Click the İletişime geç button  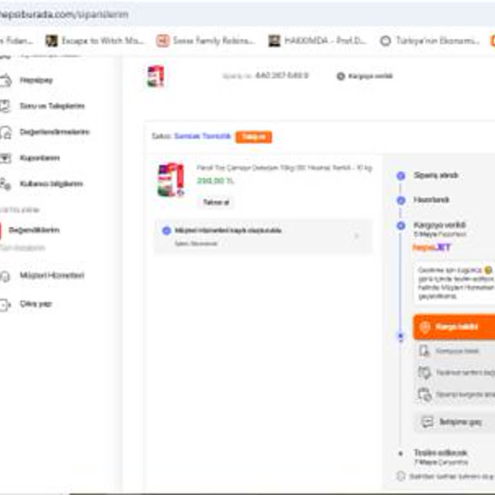(454, 422)
